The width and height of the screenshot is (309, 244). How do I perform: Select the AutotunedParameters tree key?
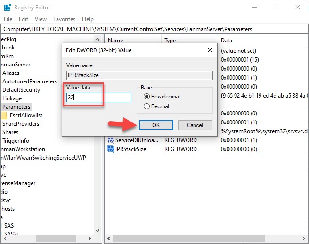click(29, 81)
